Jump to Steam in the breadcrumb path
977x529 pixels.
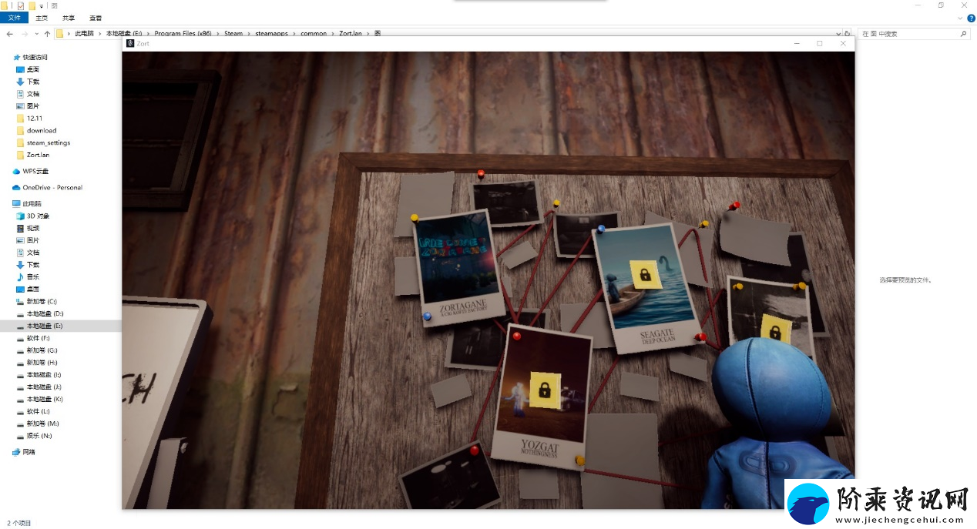pyautogui.click(x=233, y=34)
